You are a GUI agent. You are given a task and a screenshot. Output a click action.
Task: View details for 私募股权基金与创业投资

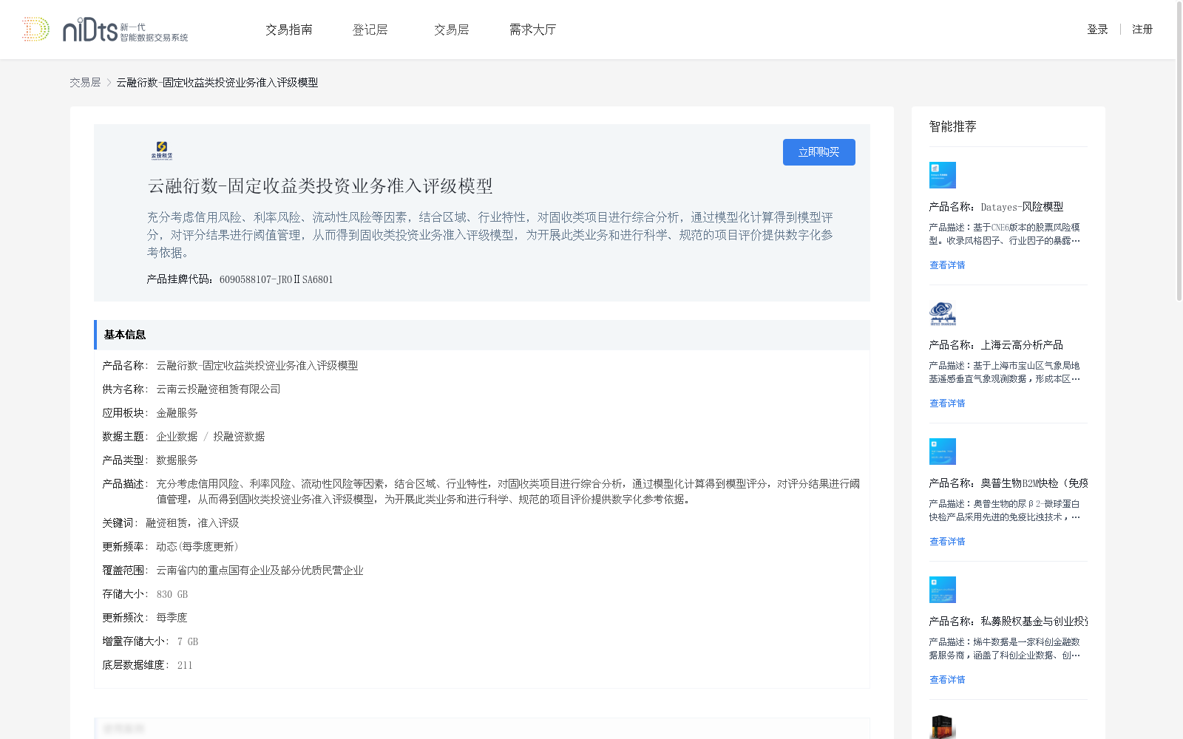[x=947, y=680]
